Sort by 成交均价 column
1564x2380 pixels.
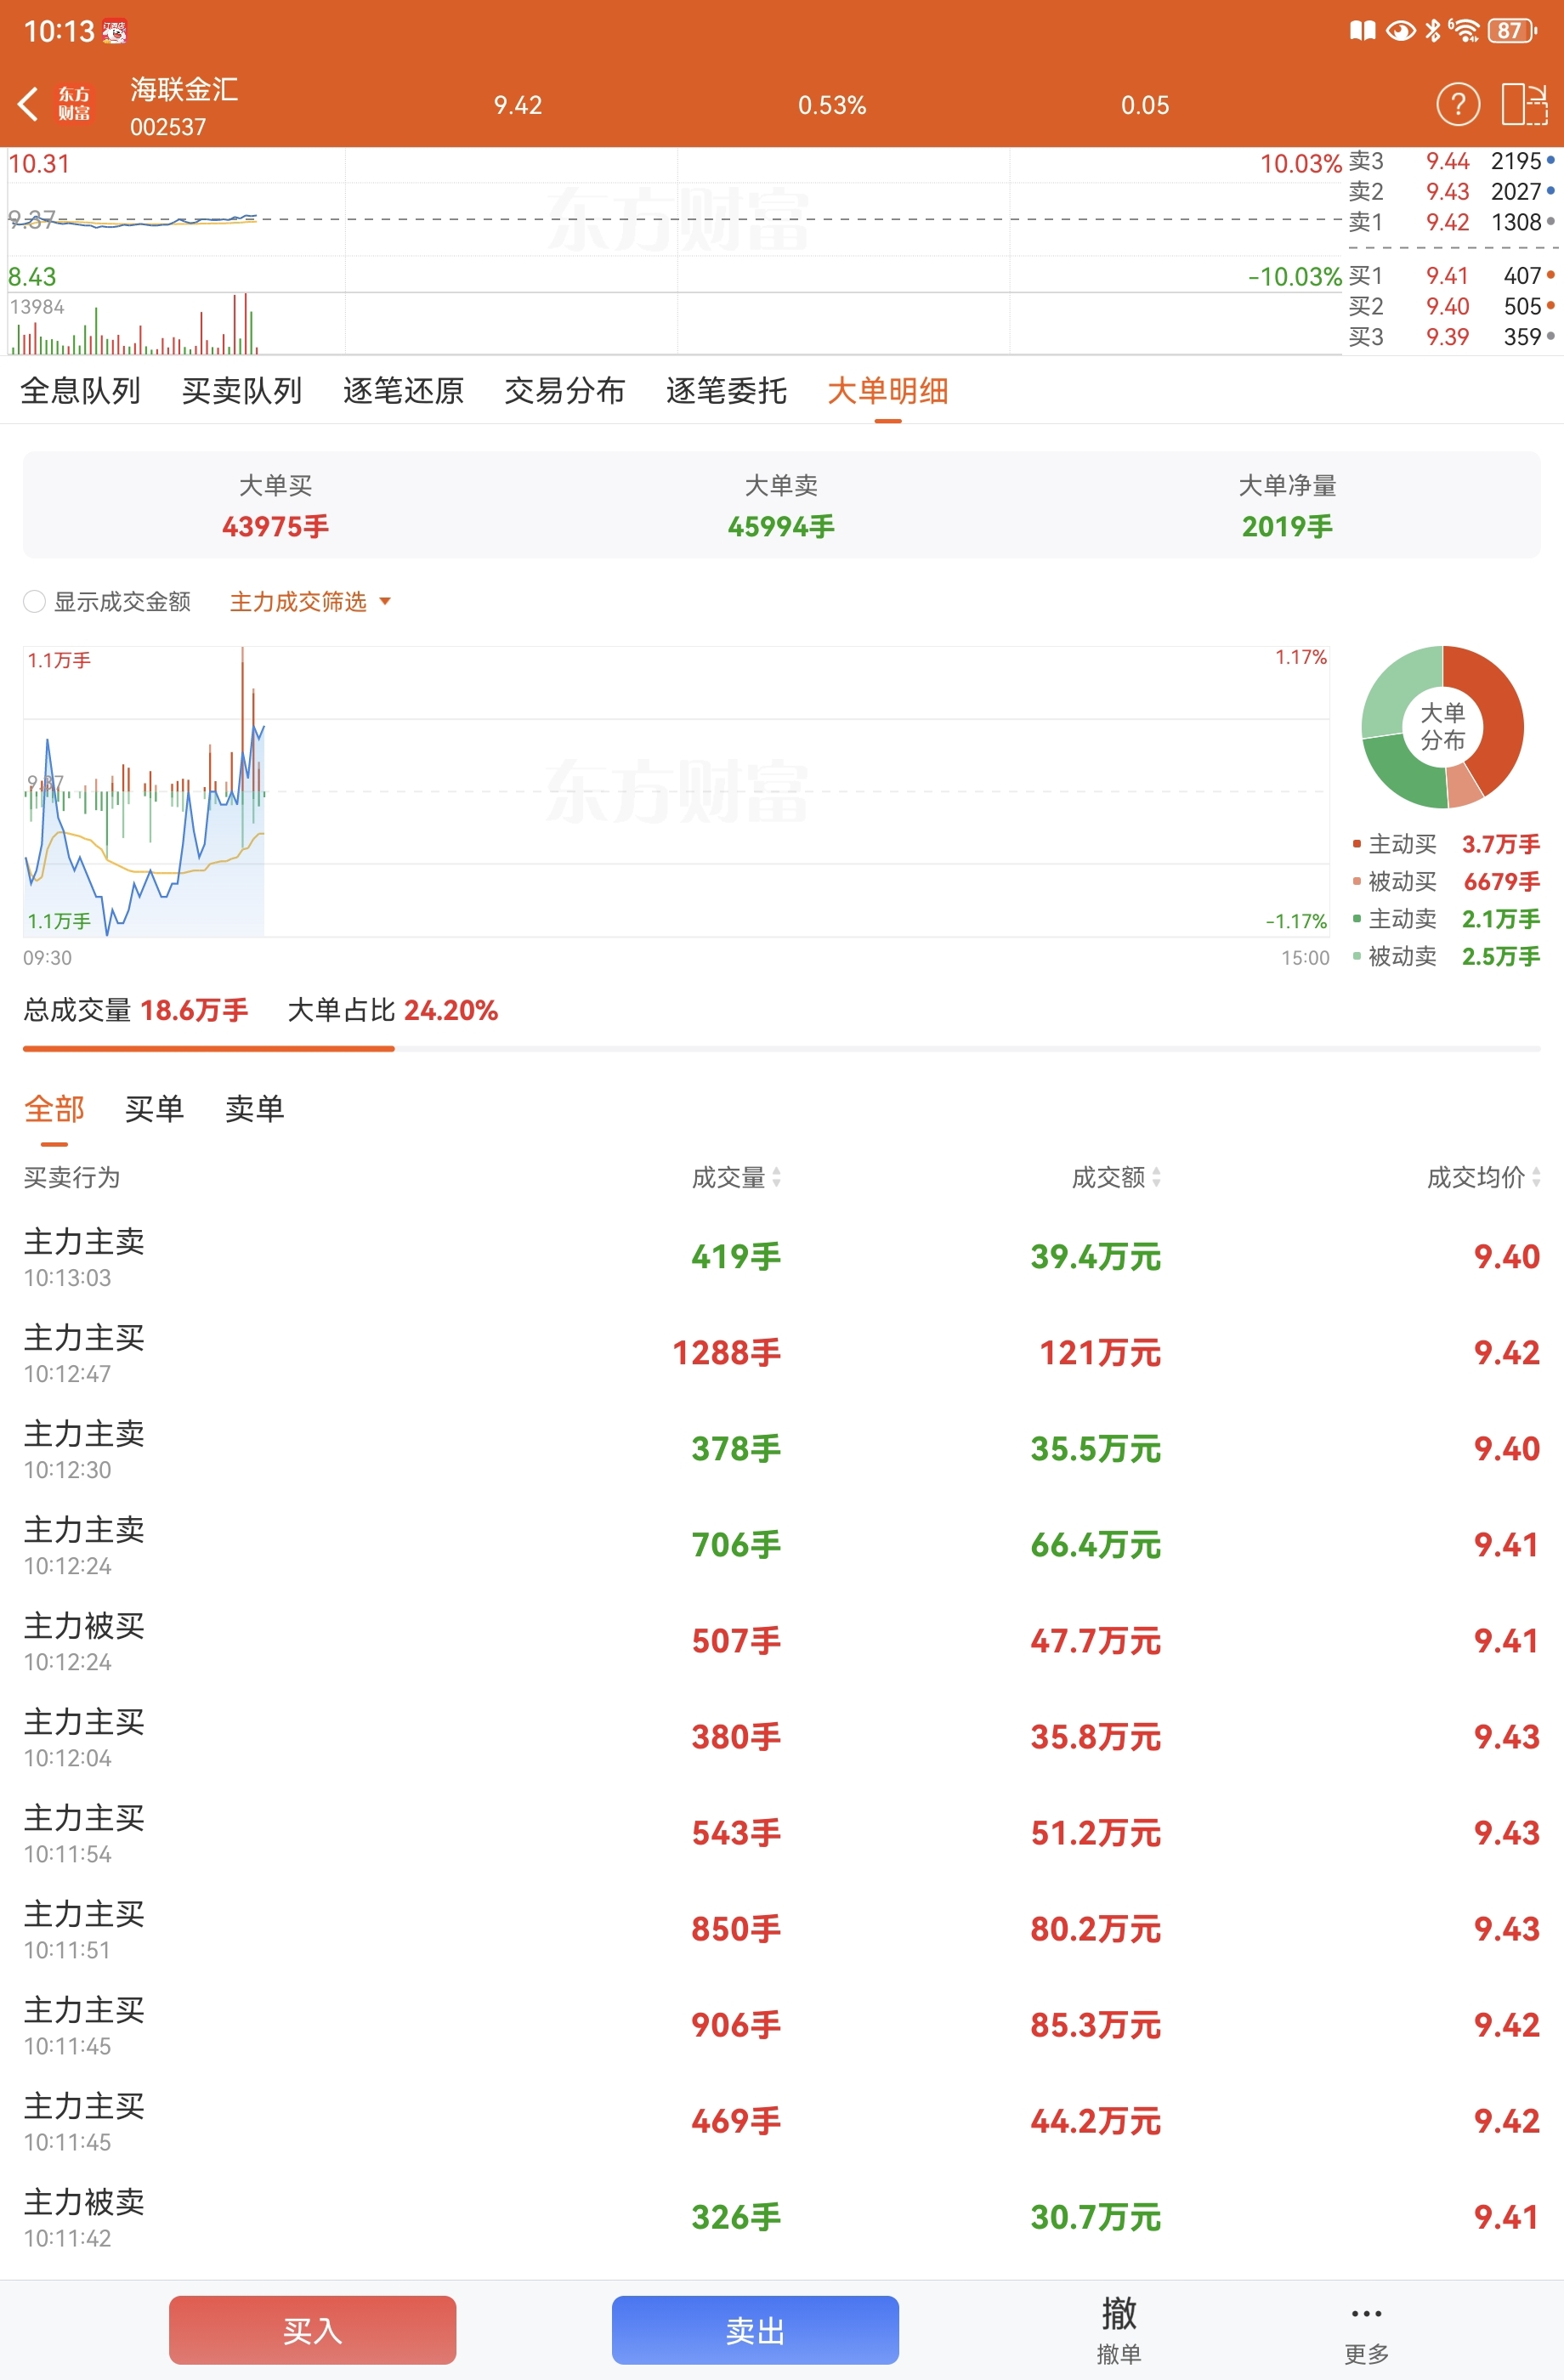(1484, 1178)
